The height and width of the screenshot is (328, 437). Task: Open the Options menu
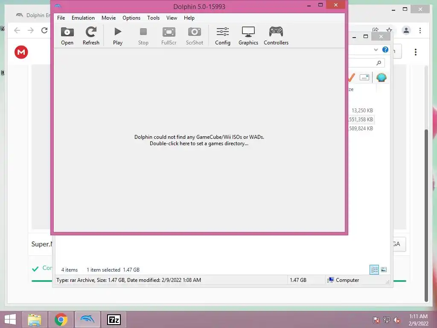tap(131, 18)
